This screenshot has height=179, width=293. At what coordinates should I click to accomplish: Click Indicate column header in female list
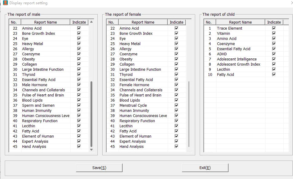click(176, 22)
